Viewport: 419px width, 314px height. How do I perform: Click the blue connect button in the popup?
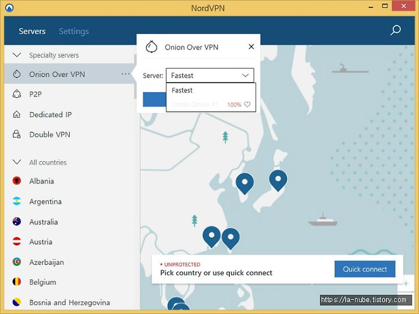point(154,99)
